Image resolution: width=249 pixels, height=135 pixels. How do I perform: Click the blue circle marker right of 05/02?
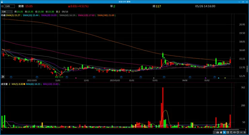pyautogui.click(x=215, y=77)
